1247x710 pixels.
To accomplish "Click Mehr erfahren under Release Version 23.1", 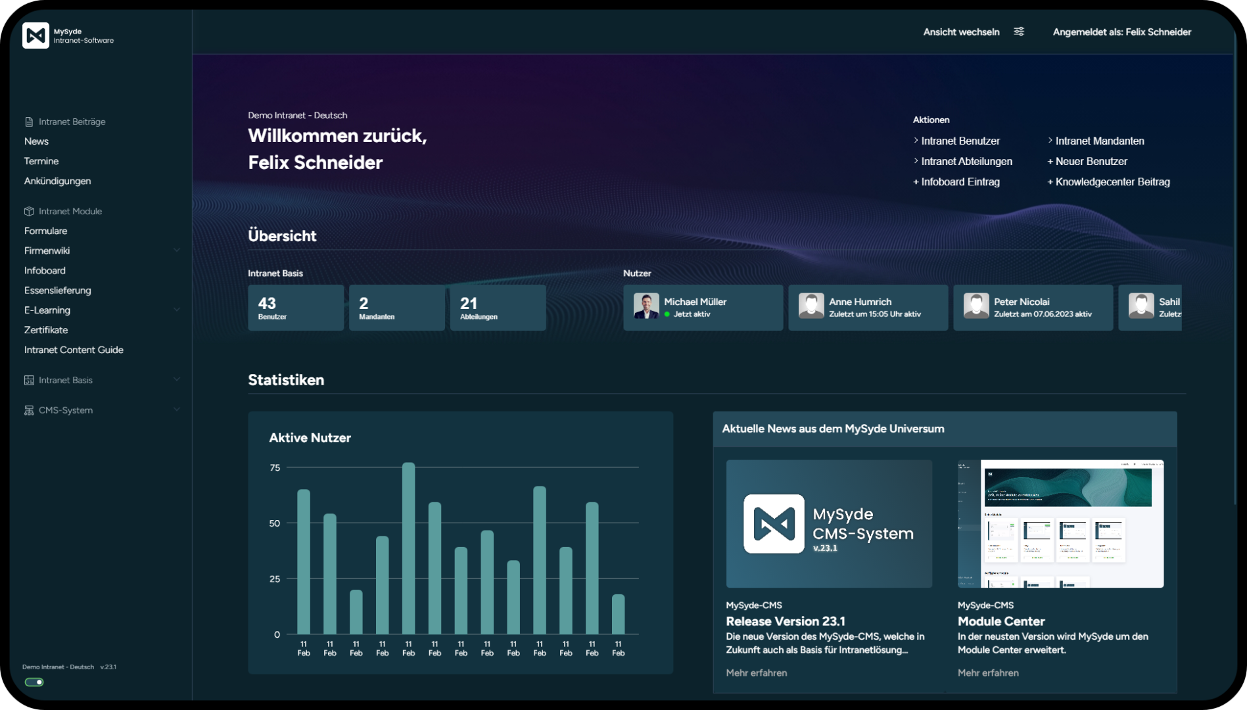I will pos(757,673).
